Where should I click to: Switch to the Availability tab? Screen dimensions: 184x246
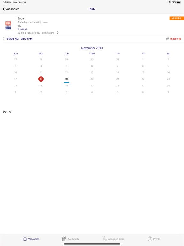point(71,239)
